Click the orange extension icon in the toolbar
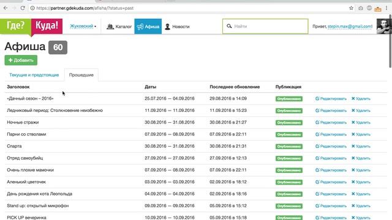This screenshot has height=220, width=392. pyautogui.click(x=378, y=9)
